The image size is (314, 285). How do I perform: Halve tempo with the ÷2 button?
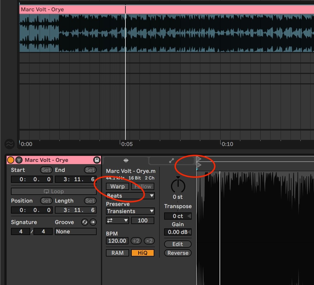pyautogui.click(x=136, y=241)
